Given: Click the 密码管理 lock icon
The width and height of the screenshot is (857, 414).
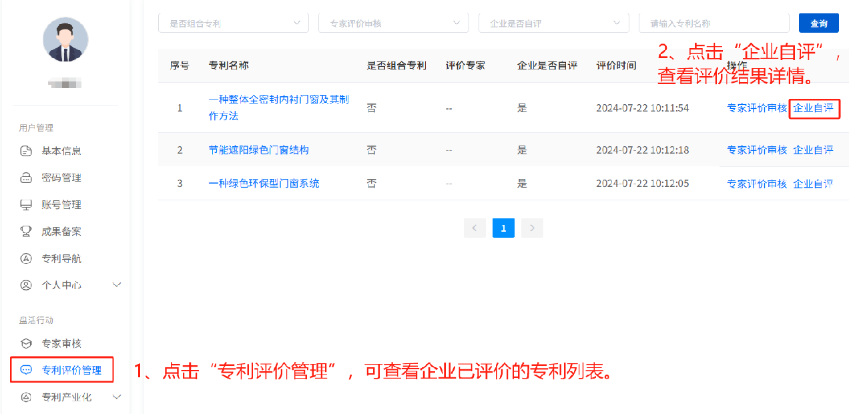Looking at the screenshot, I should [x=26, y=178].
